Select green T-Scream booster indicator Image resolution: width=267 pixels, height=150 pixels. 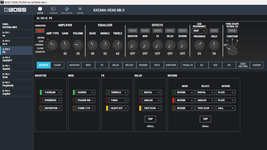(x=41, y=92)
